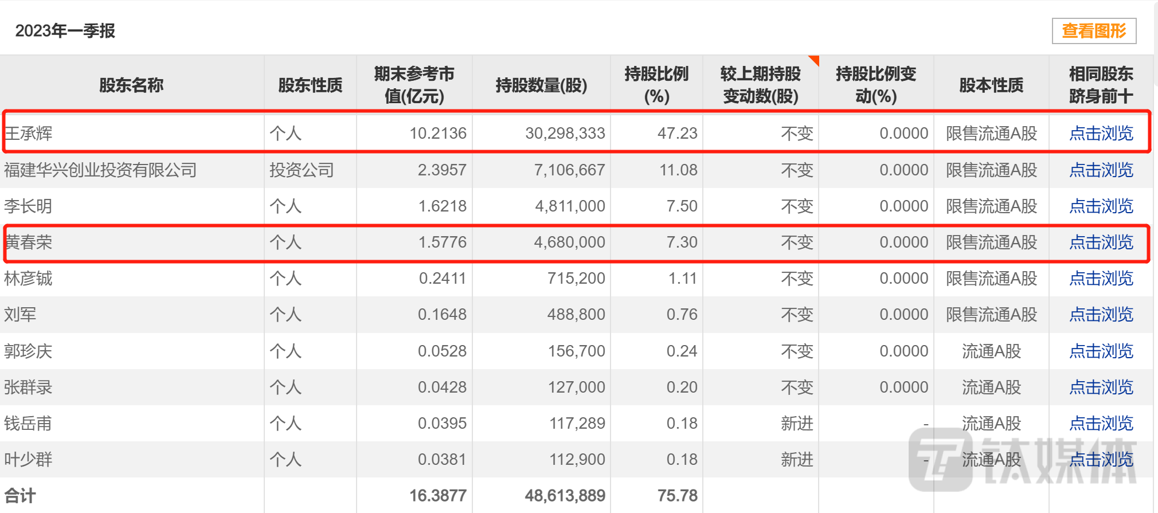The height and width of the screenshot is (513, 1158).
Task: Click 点击浏览 in the 钱岳甫 row
Action: coord(1101,424)
